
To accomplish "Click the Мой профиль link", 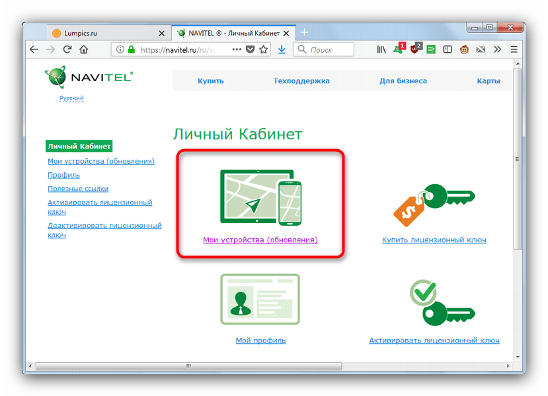I will coord(260,341).
